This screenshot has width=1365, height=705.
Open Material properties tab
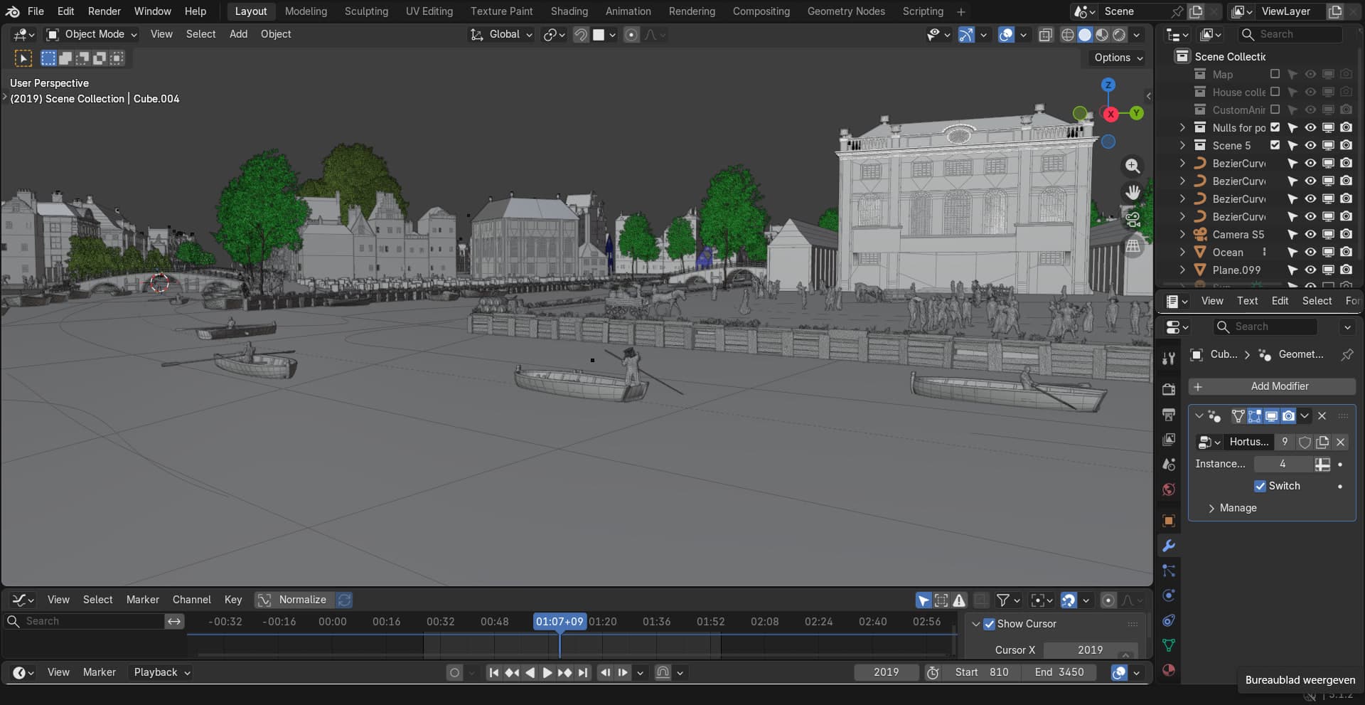[x=1168, y=670]
